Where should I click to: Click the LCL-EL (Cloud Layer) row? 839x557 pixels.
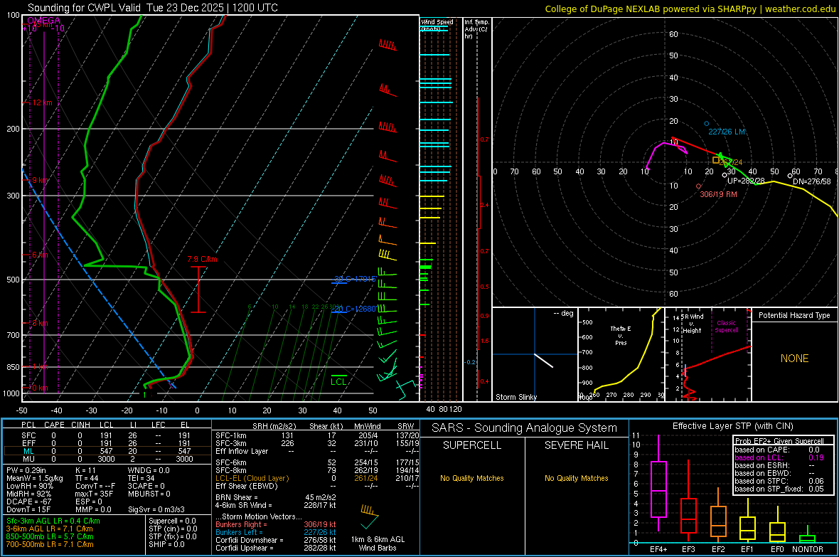[x=317, y=478]
